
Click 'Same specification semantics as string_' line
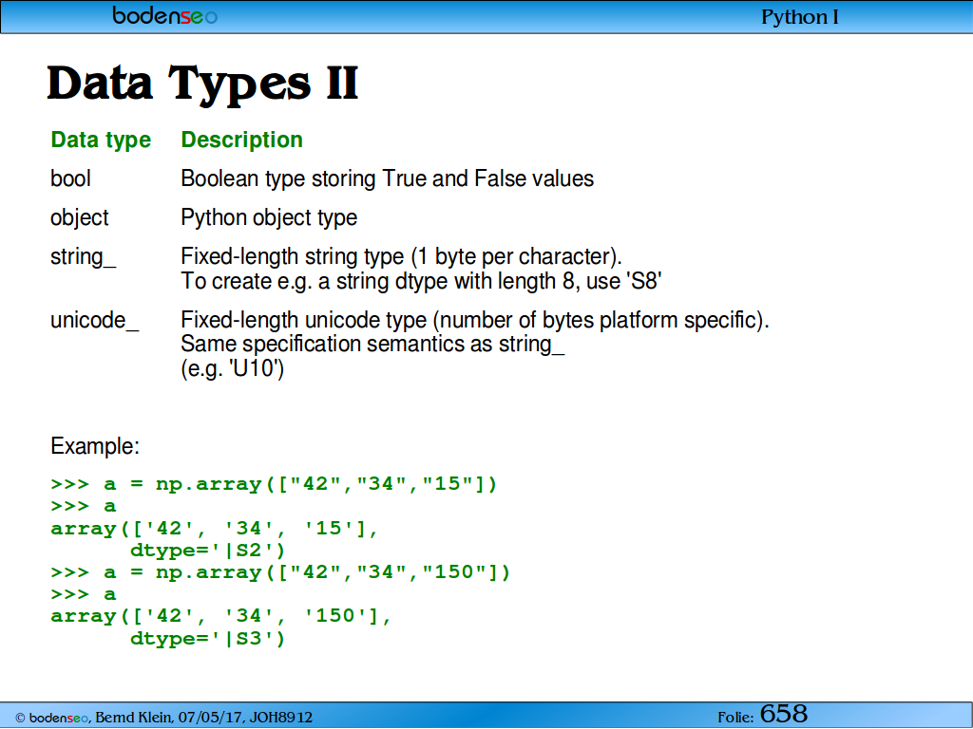click(x=372, y=344)
